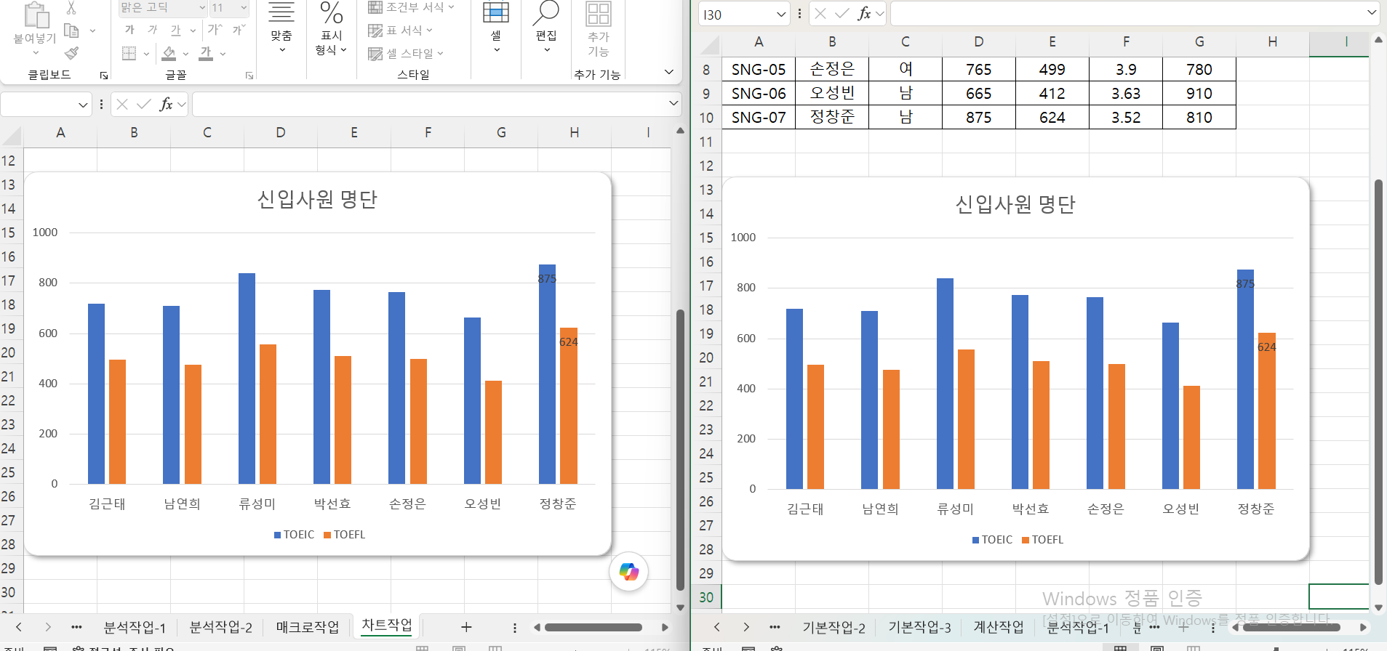
Task: Add a new sheet in left window
Action: pos(466,627)
